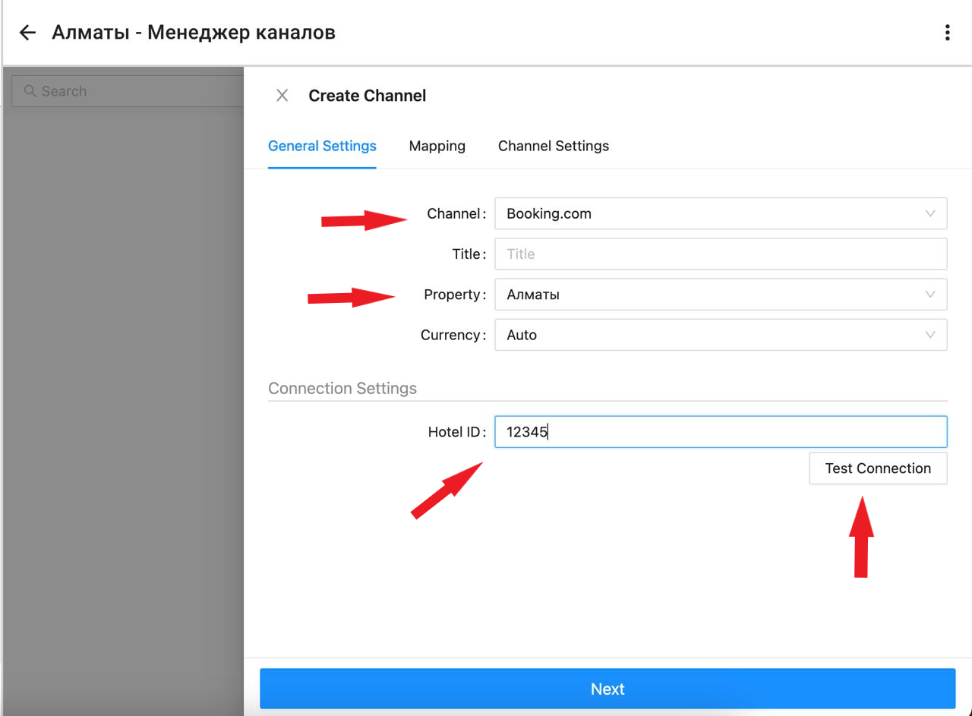Switch to the Mapping tab
Image resolution: width=972 pixels, height=716 pixels.
pyautogui.click(x=437, y=146)
